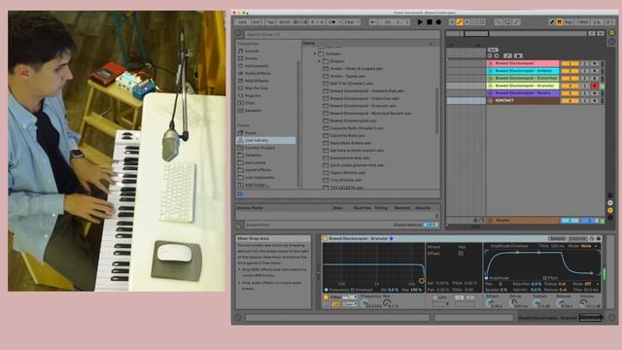
Task: Open percussion folder in Places
Action: click(255, 162)
